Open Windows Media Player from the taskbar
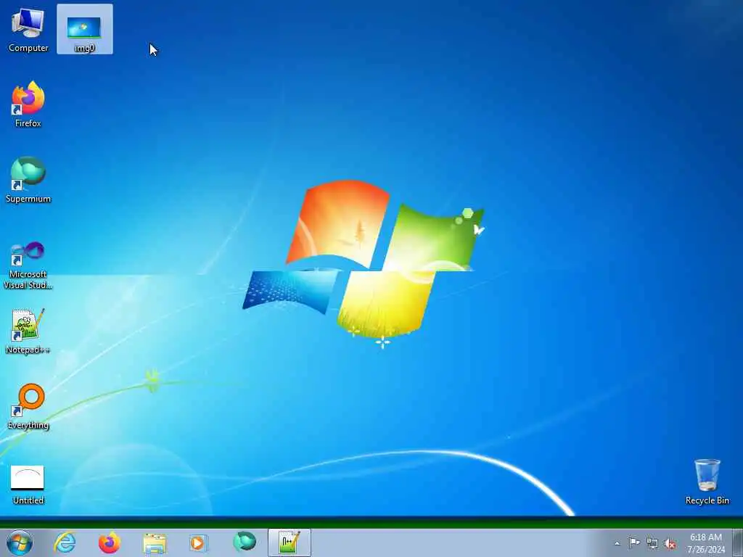The width and height of the screenshot is (743, 557). [x=198, y=542]
